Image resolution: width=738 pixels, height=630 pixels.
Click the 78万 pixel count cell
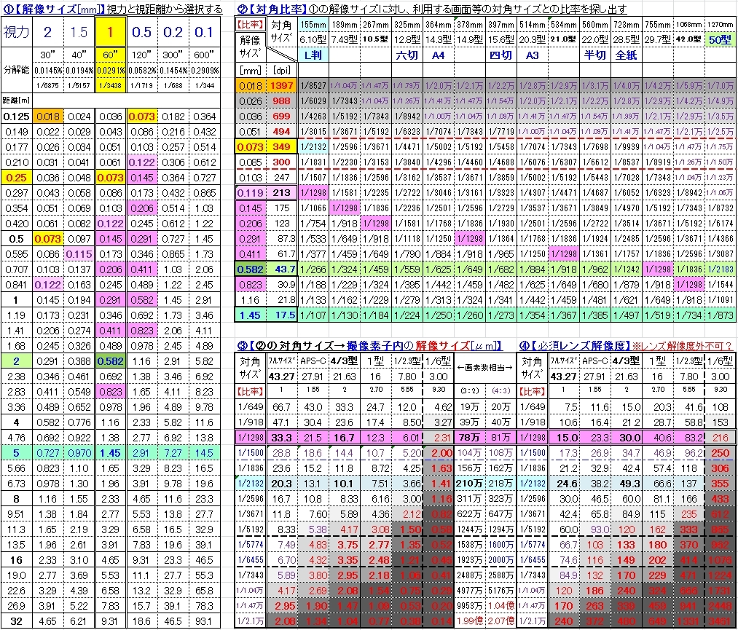click(469, 438)
